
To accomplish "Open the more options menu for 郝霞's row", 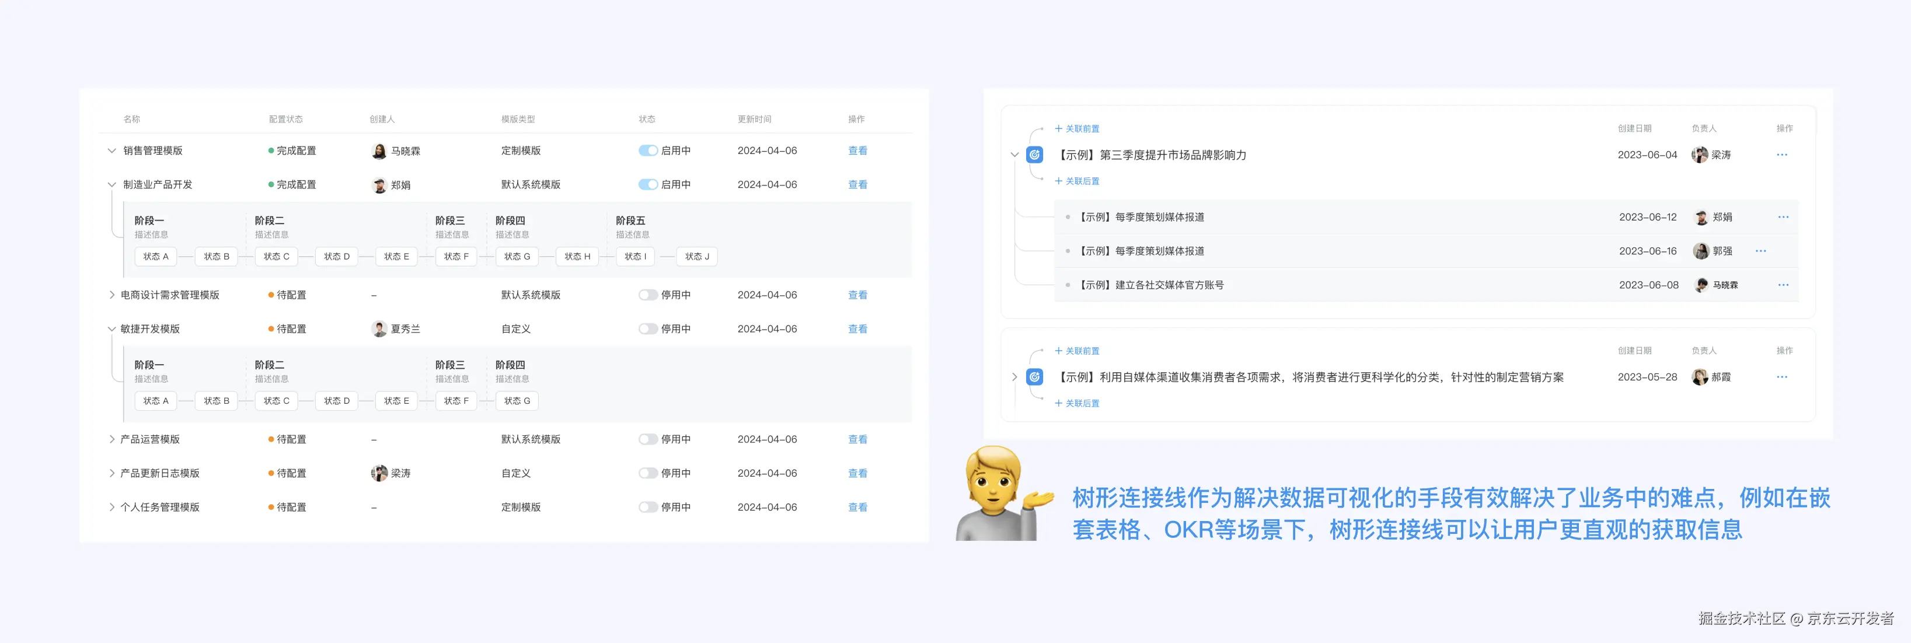I will pos(1782,377).
